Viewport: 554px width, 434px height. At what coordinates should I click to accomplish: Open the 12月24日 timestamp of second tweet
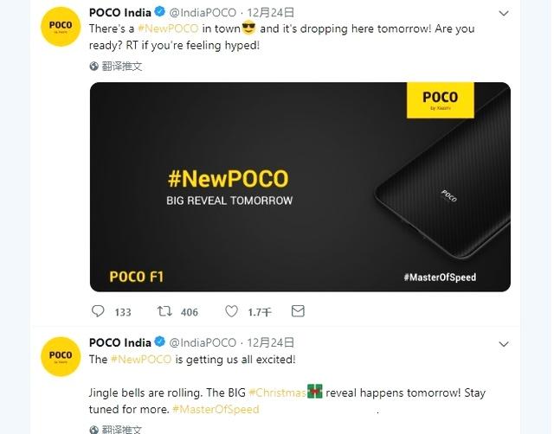[271, 342]
